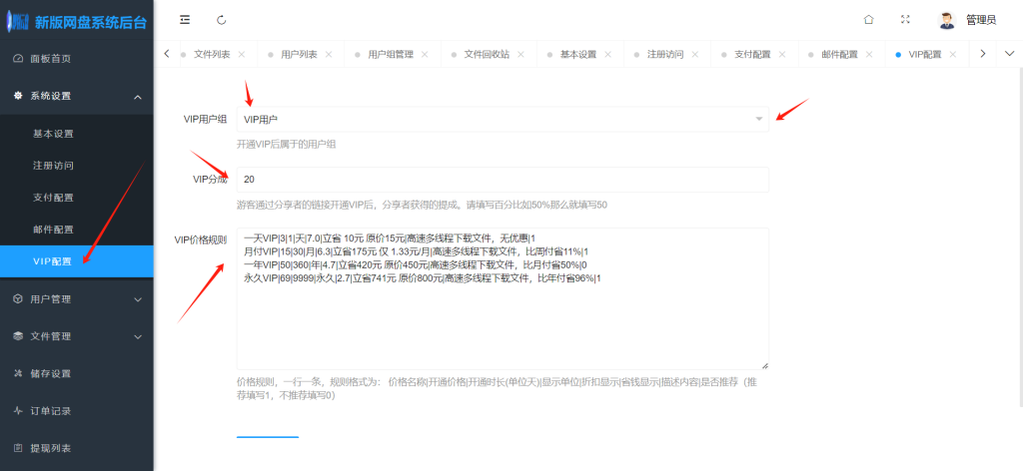This screenshot has width=1023, height=471.
Task: Switch to the 用户组管理 tab
Action: 391,54
